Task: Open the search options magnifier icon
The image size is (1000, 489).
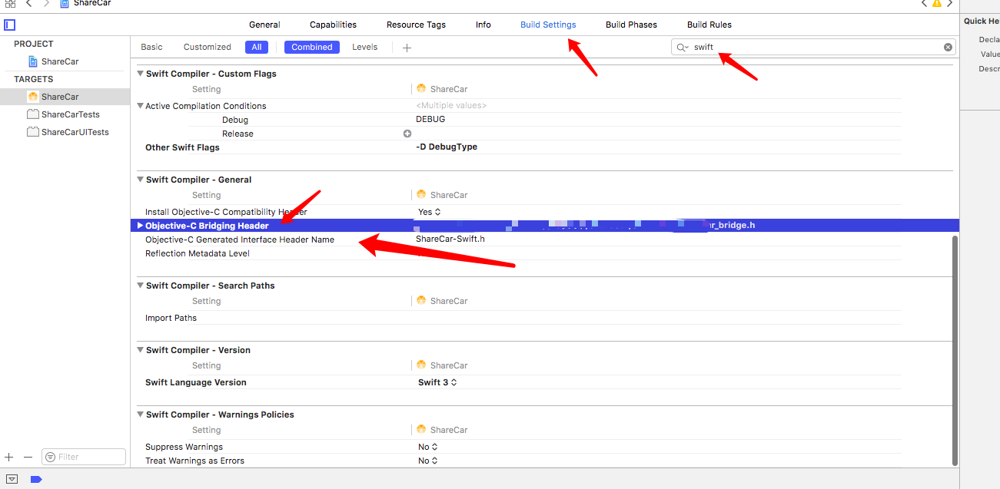Action: point(683,48)
